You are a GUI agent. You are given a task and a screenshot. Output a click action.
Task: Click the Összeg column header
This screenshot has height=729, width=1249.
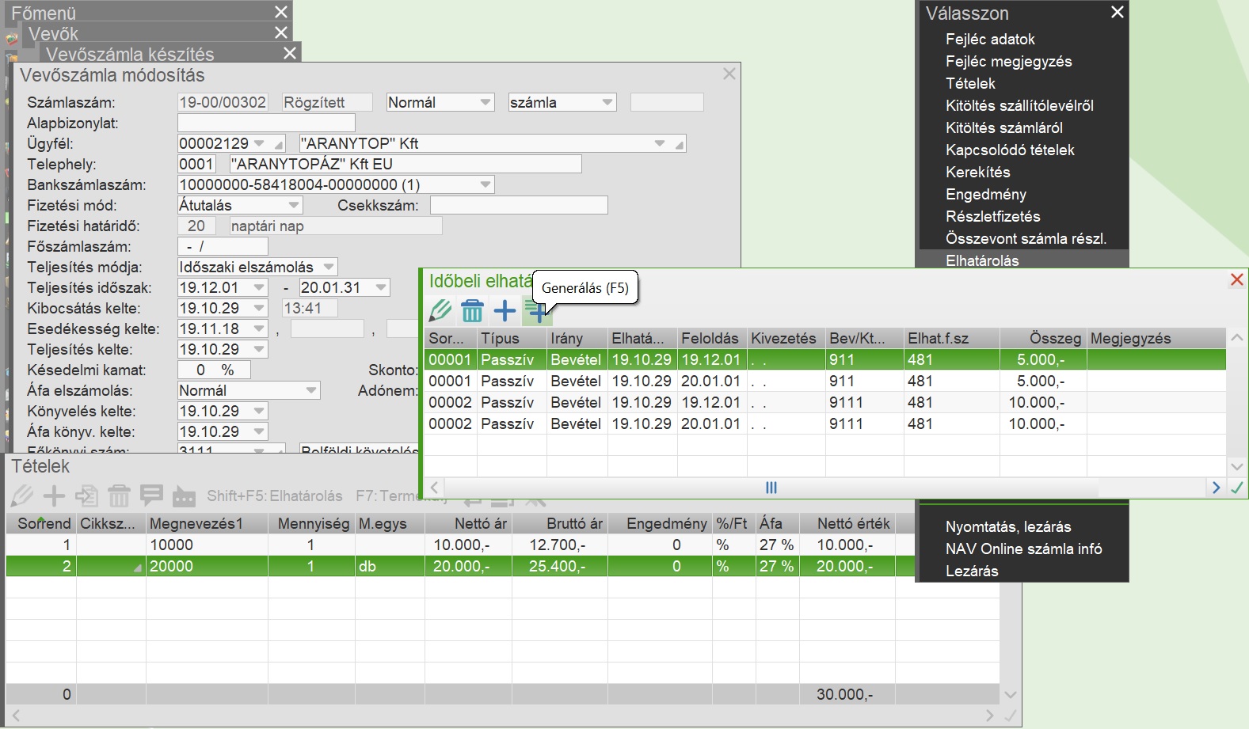[1042, 338]
